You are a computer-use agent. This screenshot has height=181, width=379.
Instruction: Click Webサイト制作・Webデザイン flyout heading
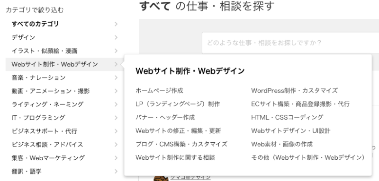[x=190, y=71]
